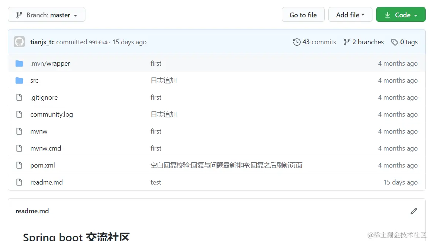Click the commits history clock icon
429x241 pixels.
[297, 42]
